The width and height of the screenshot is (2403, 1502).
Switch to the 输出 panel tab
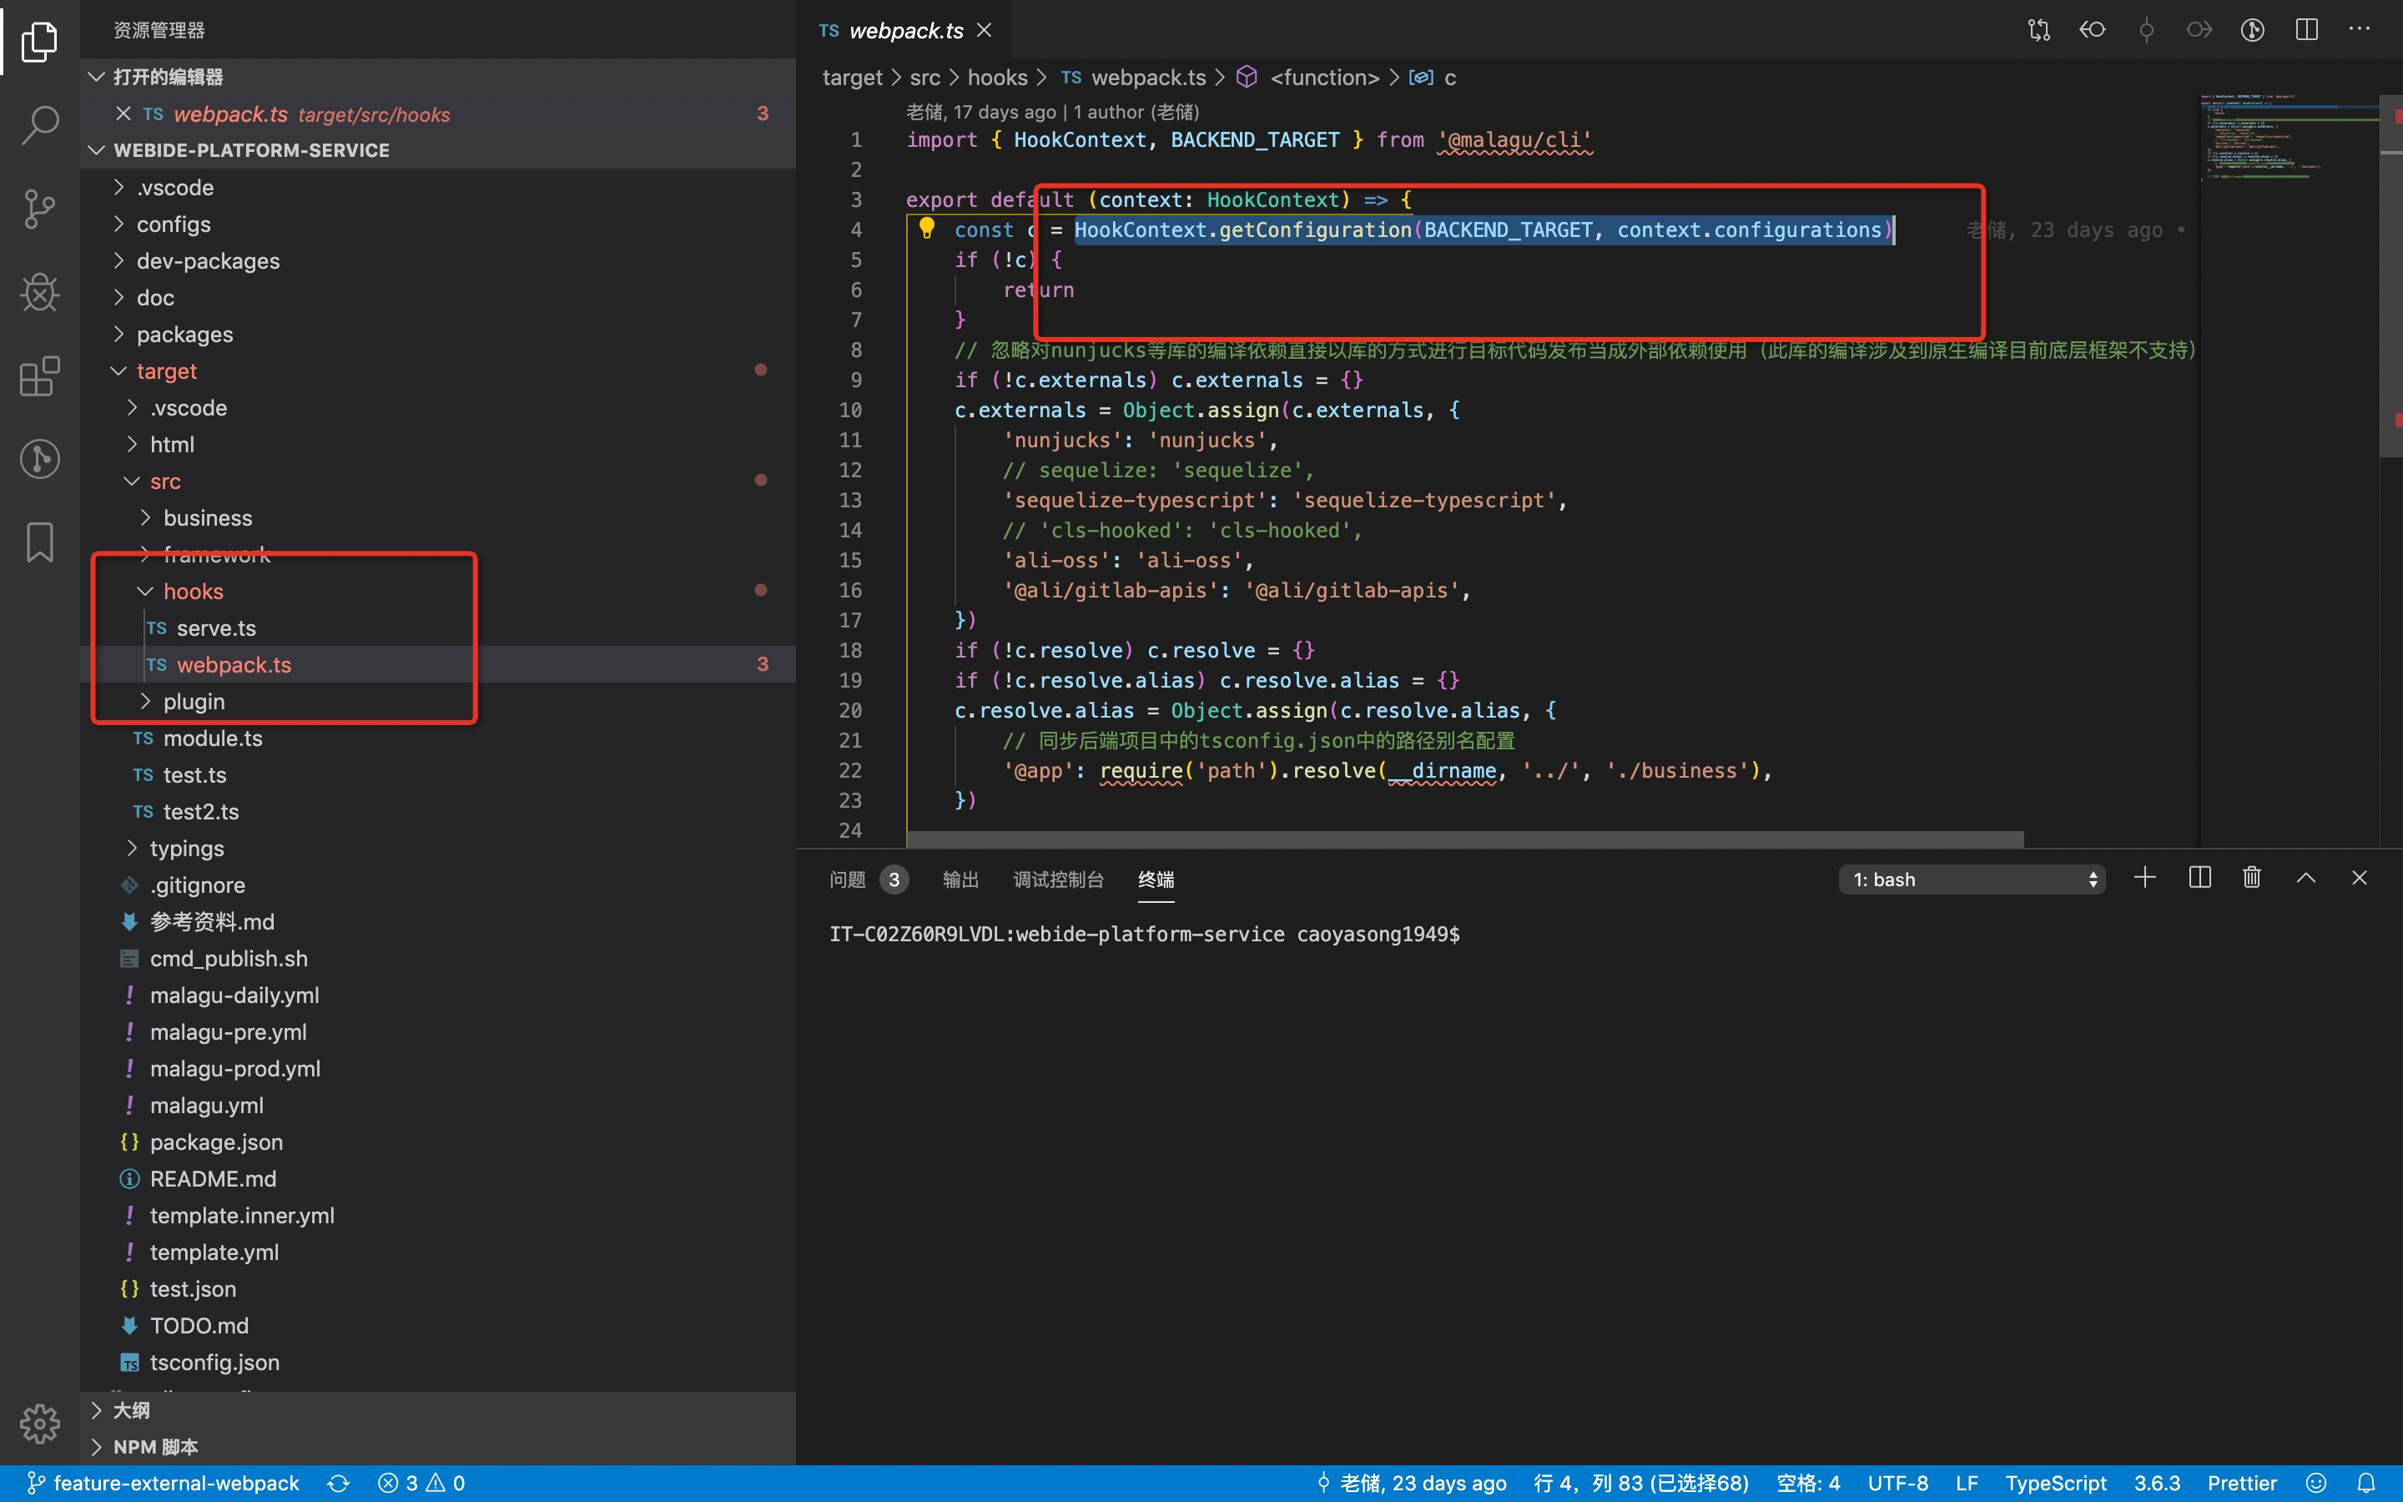[960, 880]
